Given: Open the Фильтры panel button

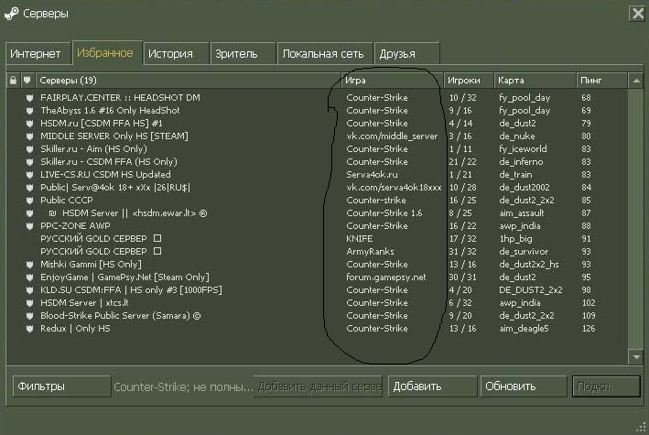Looking at the screenshot, I should point(61,386).
